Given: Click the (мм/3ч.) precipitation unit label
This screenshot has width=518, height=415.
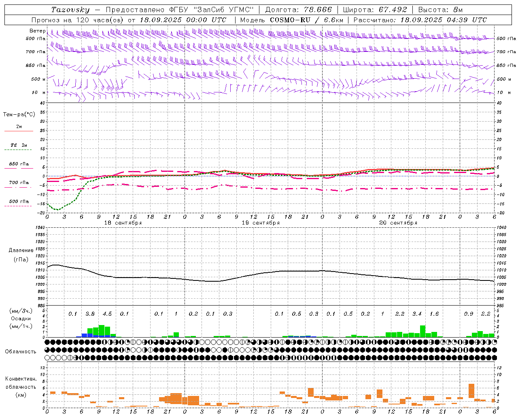Looking at the screenshot, I should [x=20, y=311].
